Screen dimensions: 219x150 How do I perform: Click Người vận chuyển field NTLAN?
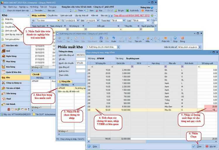(x=81, y=63)
